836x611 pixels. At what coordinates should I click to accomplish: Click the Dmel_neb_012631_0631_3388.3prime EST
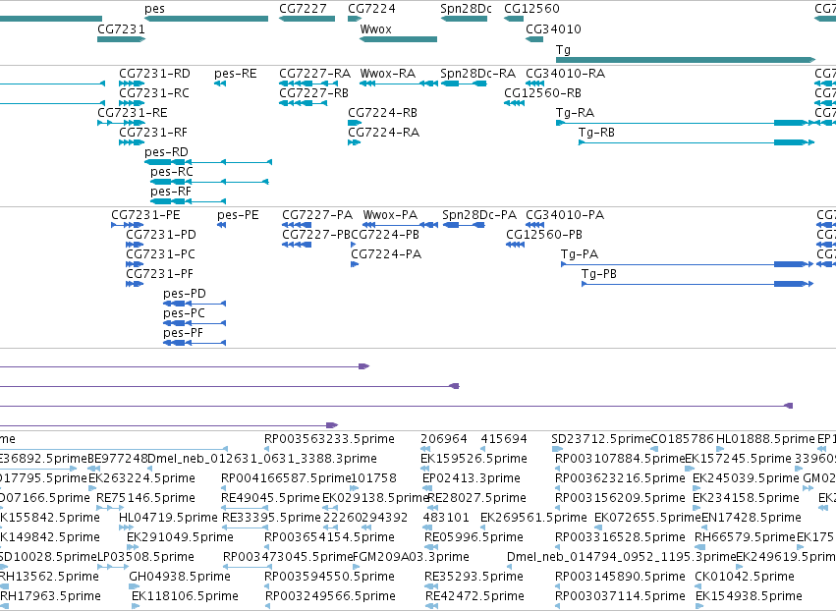point(261,459)
